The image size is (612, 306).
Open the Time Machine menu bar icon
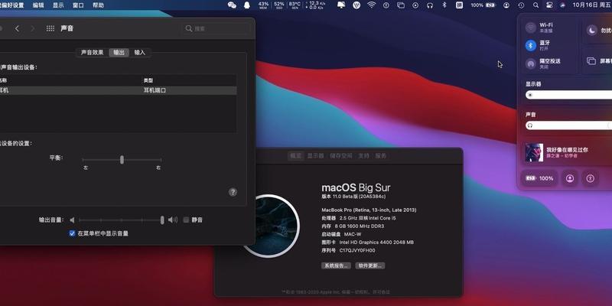point(521,5)
